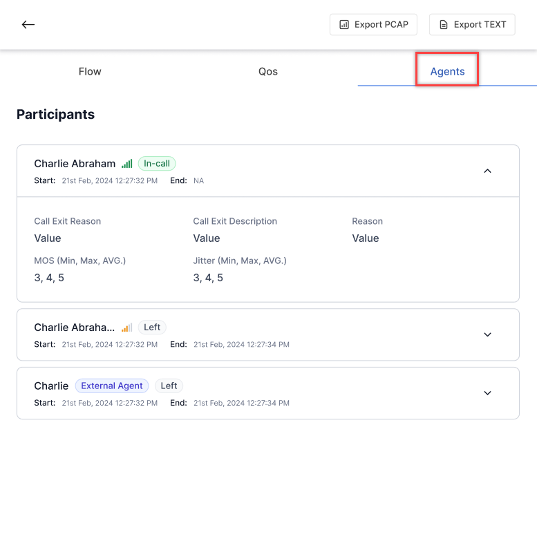Image resolution: width=537 pixels, height=559 pixels.
Task: Click the External Agent badge
Action: pos(112,386)
